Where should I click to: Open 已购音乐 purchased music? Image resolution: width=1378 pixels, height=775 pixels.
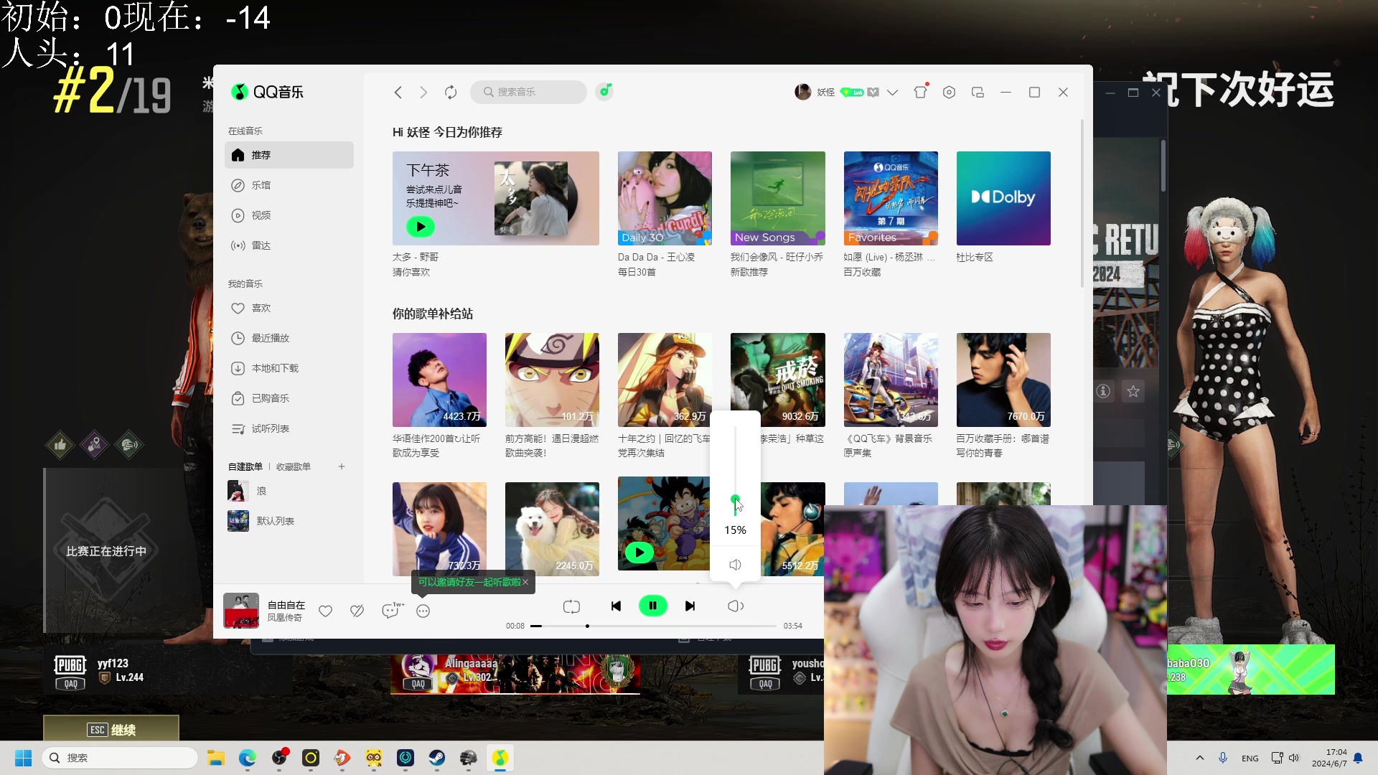pos(289,398)
